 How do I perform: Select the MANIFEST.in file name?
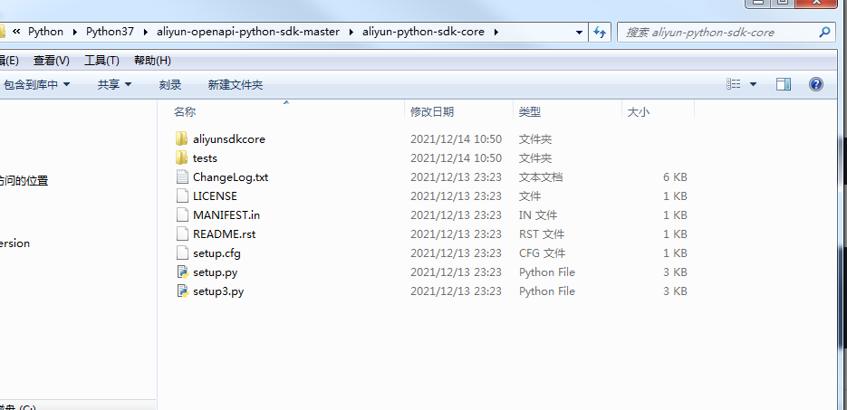[226, 215]
